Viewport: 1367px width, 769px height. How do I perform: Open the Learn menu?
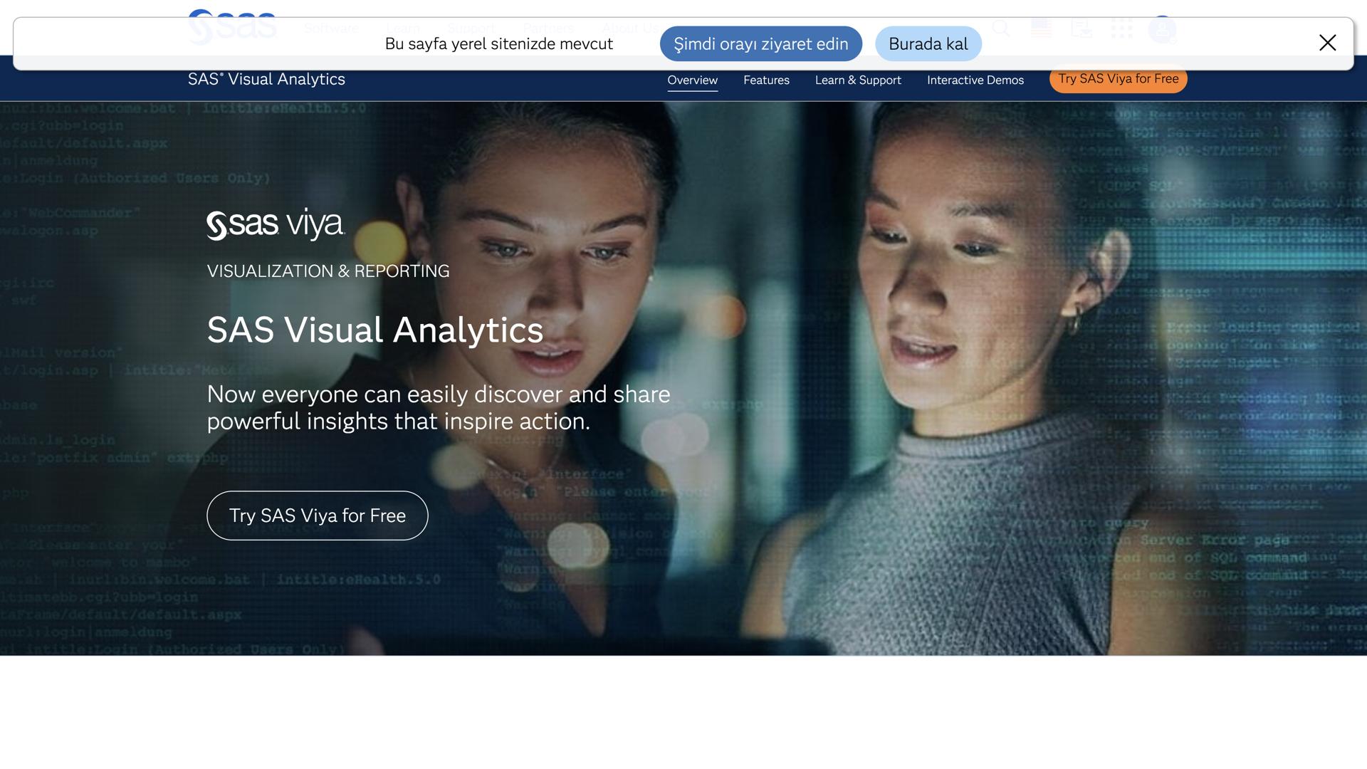(403, 28)
